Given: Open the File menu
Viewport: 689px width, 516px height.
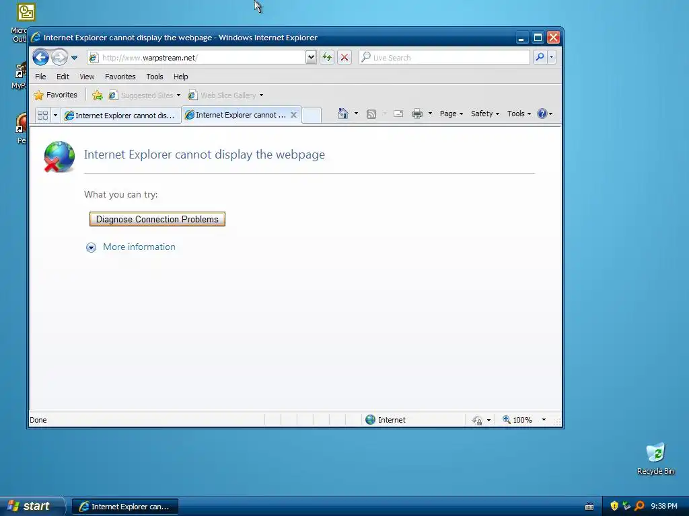Looking at the screenshot, I should (x=40, y=77).
